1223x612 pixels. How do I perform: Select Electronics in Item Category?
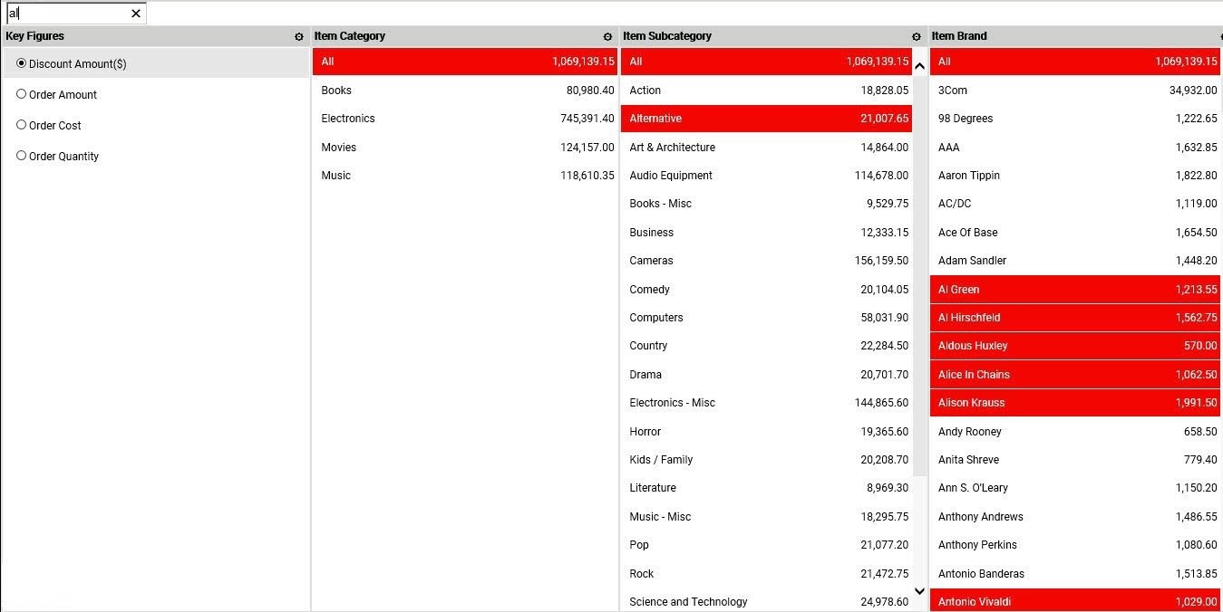(465, 119)
